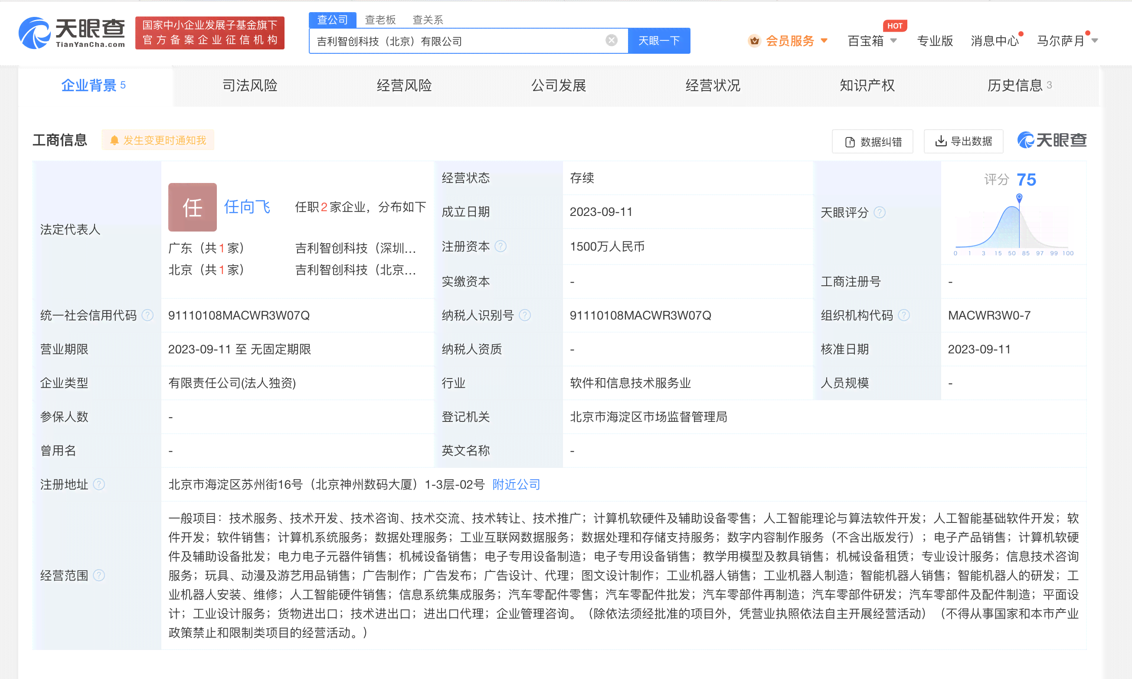Expand the 会员服务 dropdown arrow
This screenshot has width=1132, height=679.
click(x=824, y=41)
